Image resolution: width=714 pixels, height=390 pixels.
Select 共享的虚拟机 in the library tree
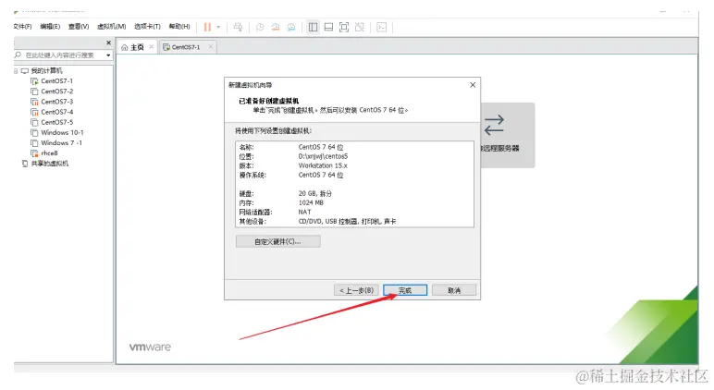(50, 164)
